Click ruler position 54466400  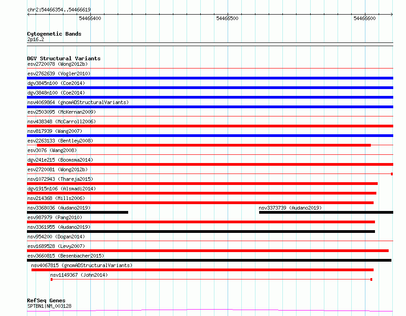click(x=90, y=18)
